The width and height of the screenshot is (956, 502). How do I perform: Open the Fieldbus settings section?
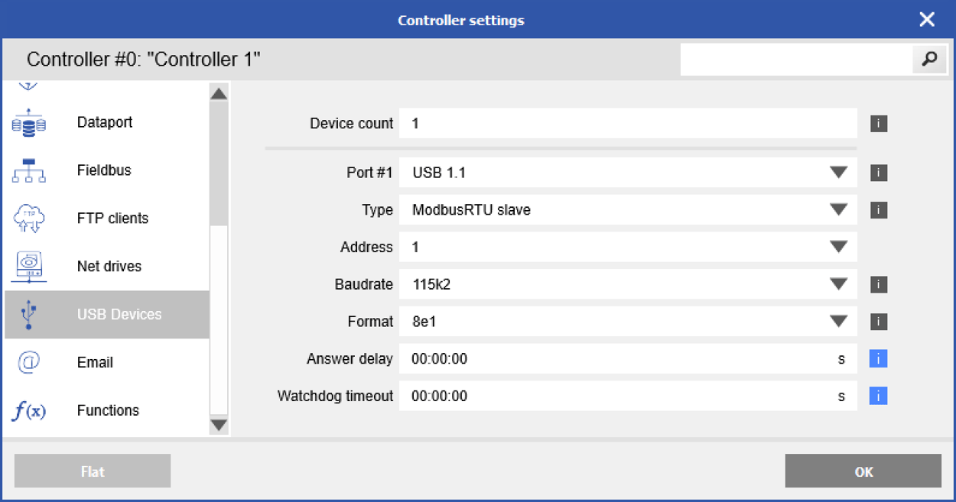click(28, 170)
